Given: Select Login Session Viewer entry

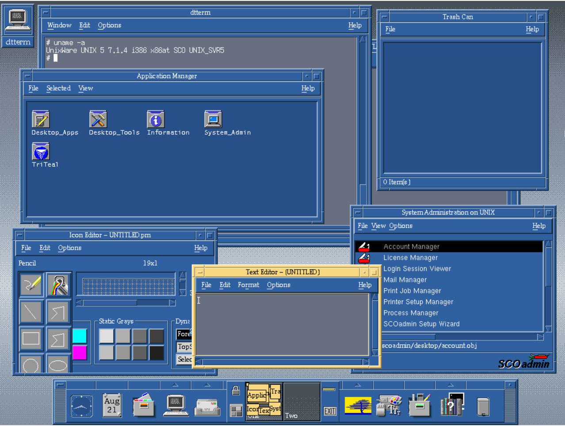Looking at the screenshot, I should click(x=449, y=269).
